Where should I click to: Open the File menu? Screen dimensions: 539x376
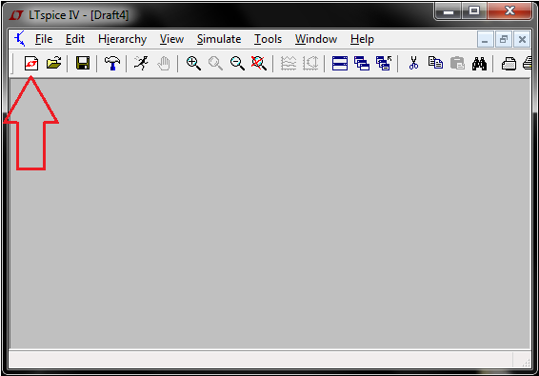click(x=44, y=39)
